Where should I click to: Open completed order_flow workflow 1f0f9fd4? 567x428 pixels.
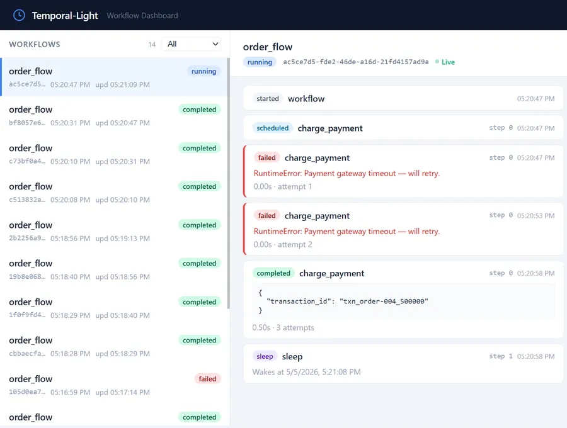(x=114, y=308)
